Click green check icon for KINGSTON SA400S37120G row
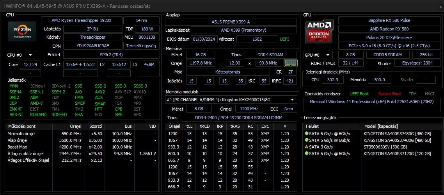Screen dimensions: 444x195 click(306, 153)
